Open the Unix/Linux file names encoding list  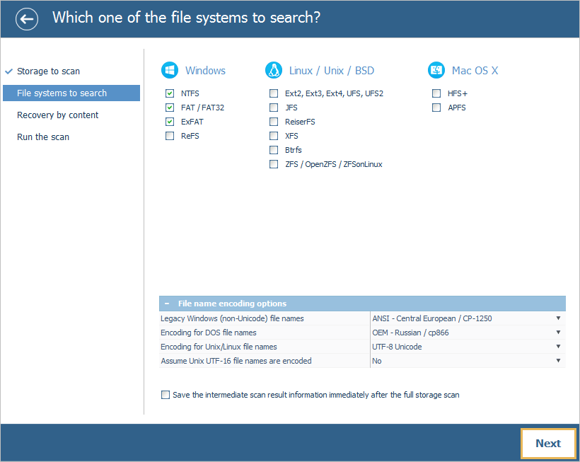558,346
